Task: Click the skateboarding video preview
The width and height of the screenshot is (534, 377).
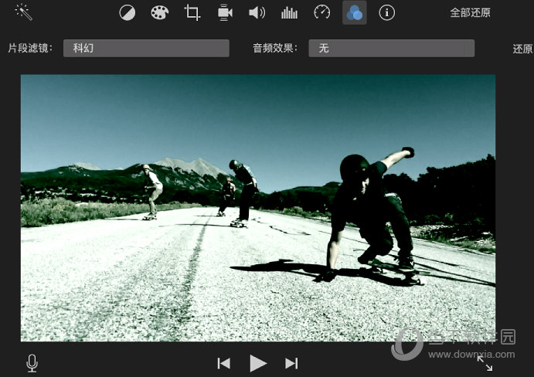Action: pyautogui.click(x=257, y=208)
